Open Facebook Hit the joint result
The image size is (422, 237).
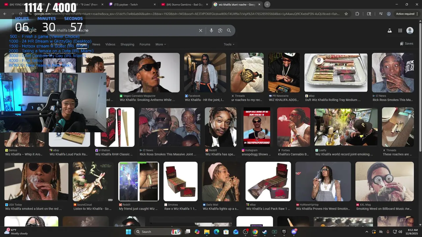204,100
